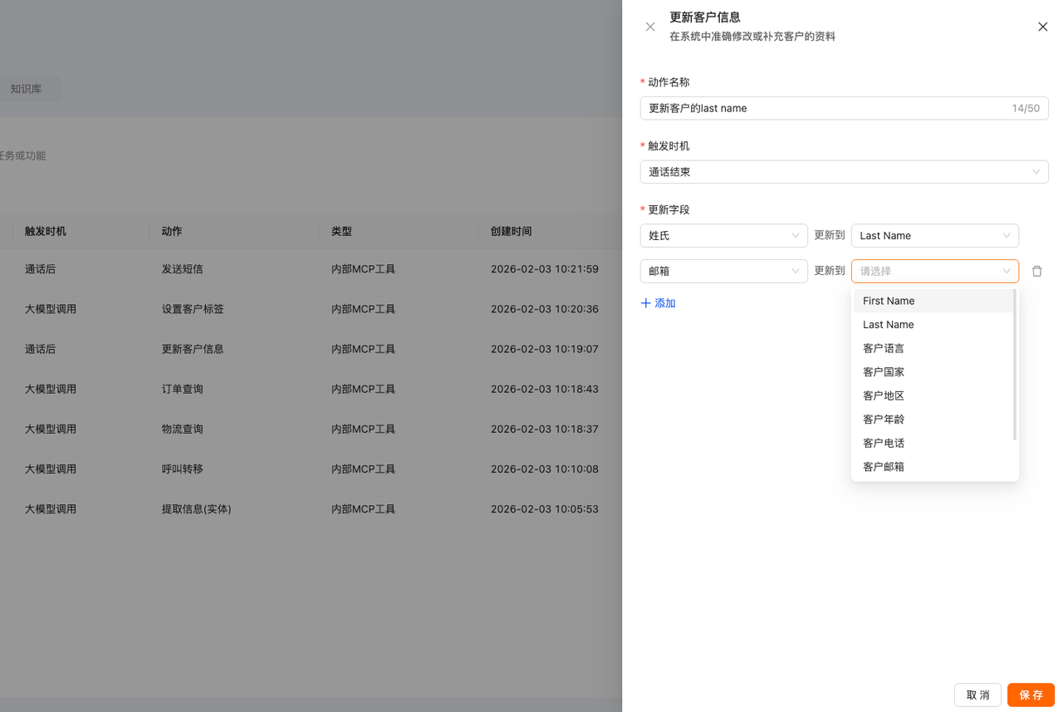The height and width of the screenshot is (712, 1063).
Task: Click the plus icon next to 添加
Action: click(x=646, y=303)
